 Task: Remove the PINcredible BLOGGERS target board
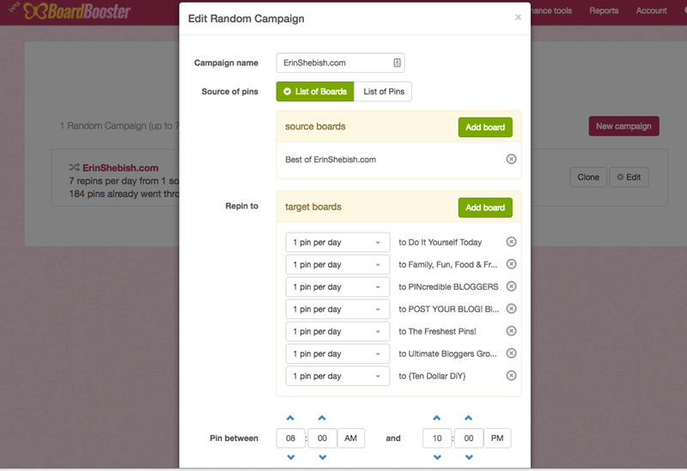click(x=511, y=287)
